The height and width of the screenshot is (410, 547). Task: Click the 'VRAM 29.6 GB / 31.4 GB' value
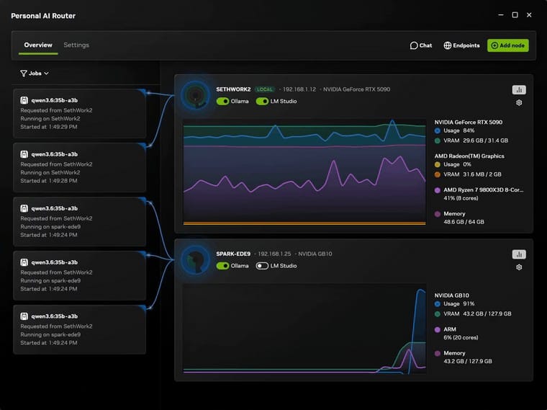point(476,141)
